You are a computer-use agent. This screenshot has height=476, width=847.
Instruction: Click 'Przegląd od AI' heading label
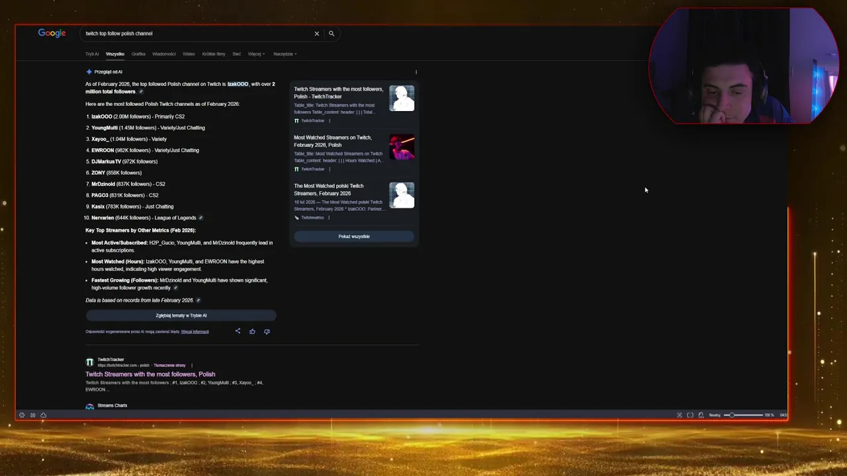[109, 71]
